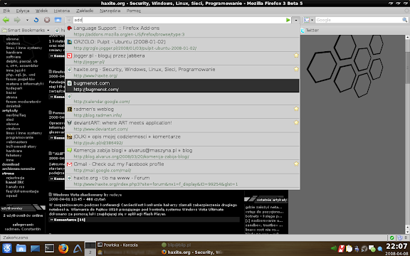Screen dimensions: 410x256
Task: Choose the calendar.google.com suggestion
Action: point(182,99)
